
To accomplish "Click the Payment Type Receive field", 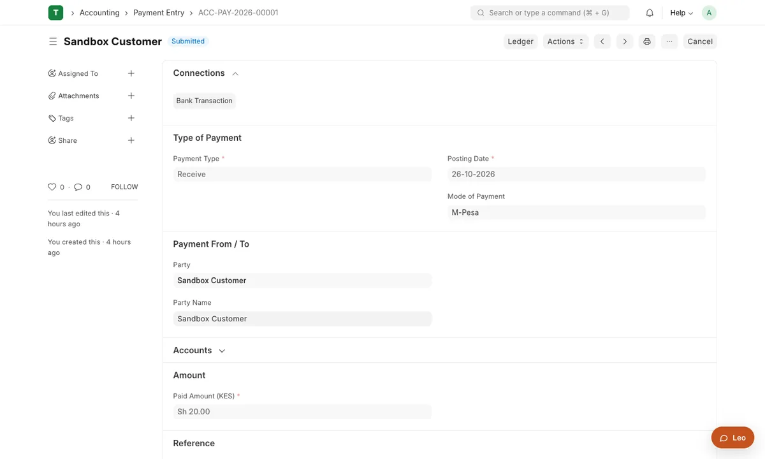I will click(302, 174).
